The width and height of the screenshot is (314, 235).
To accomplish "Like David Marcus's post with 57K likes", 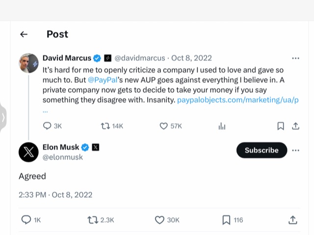I will [164, 126].
